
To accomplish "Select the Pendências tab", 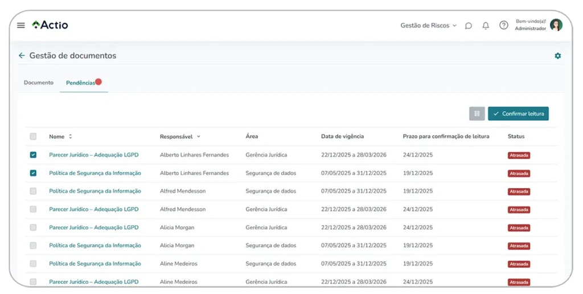I will [x=81, y=83].
